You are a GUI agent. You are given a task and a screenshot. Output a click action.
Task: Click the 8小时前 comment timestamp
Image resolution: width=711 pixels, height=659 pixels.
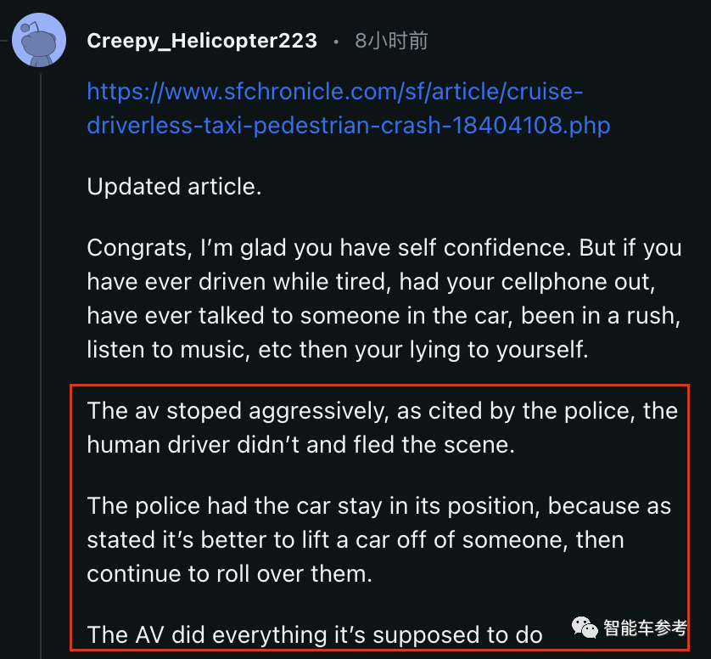coord(391,41)
